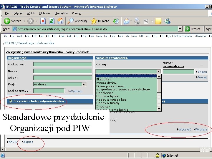Click the Rodzaj column header
Image resolution: width=212 pixels, height=159 pixels.
[x=101, y=64]
